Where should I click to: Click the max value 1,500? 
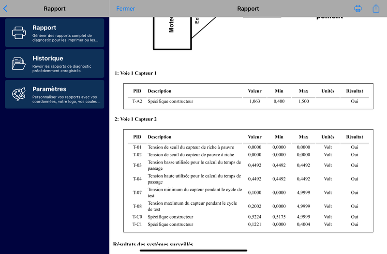point(303,101)
